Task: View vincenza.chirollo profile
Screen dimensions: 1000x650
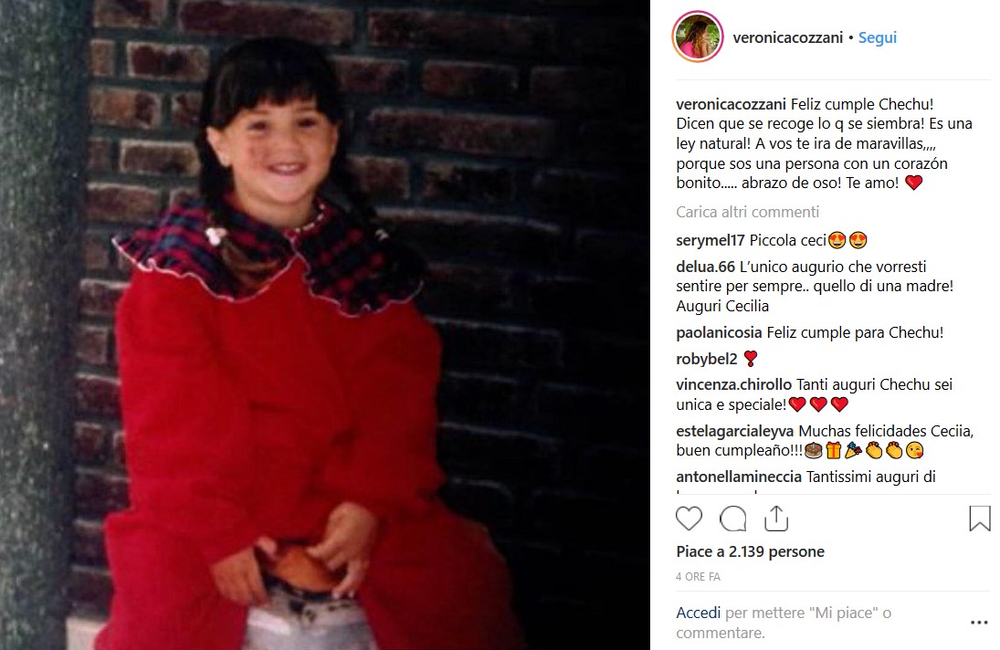Action: [734, 384]
